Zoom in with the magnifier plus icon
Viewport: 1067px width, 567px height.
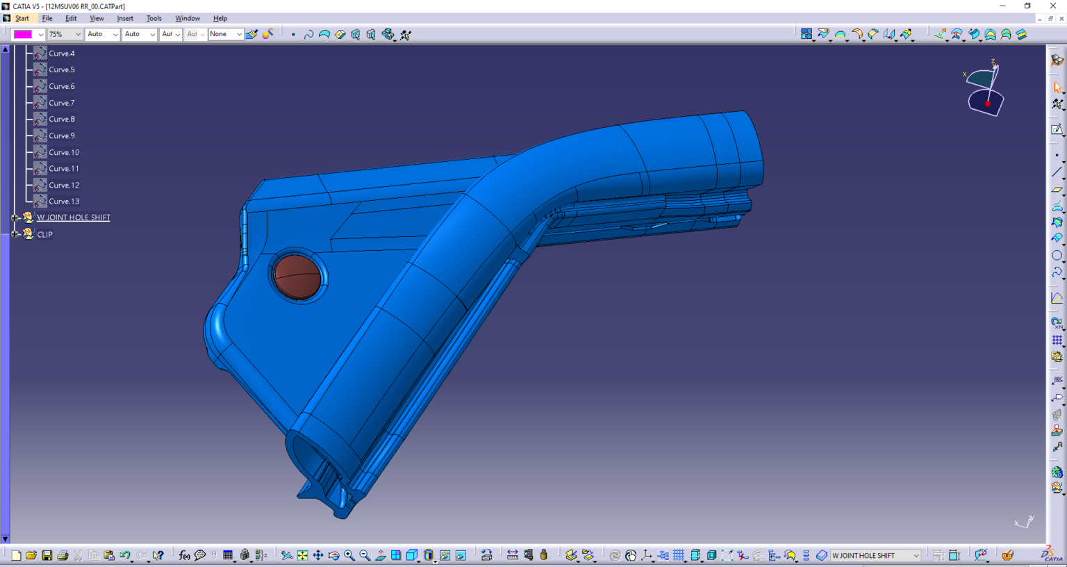tap(349, 555)
